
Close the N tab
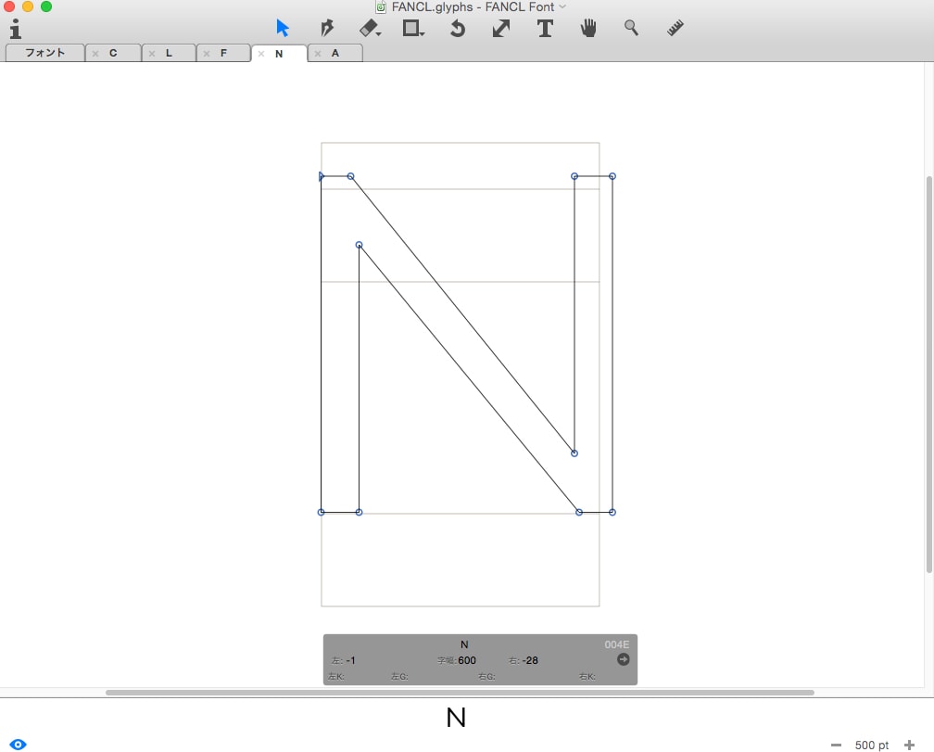261,54
